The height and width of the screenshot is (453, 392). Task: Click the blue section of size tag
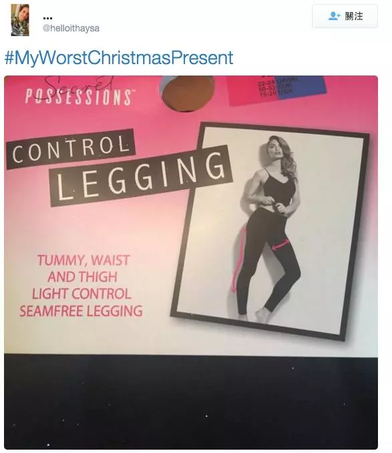coord(301,88)
